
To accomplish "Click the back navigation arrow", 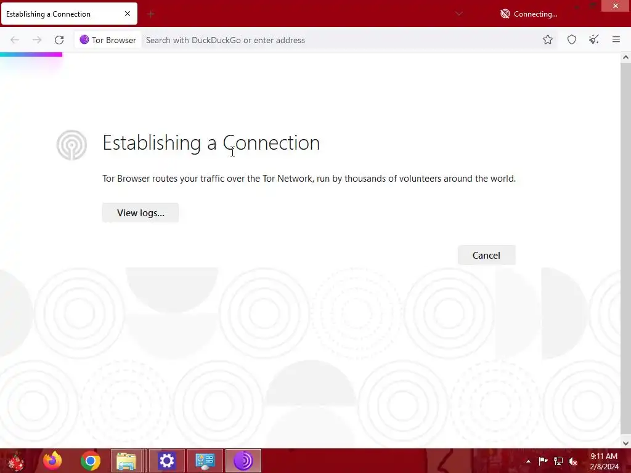I will coord(15,40).
